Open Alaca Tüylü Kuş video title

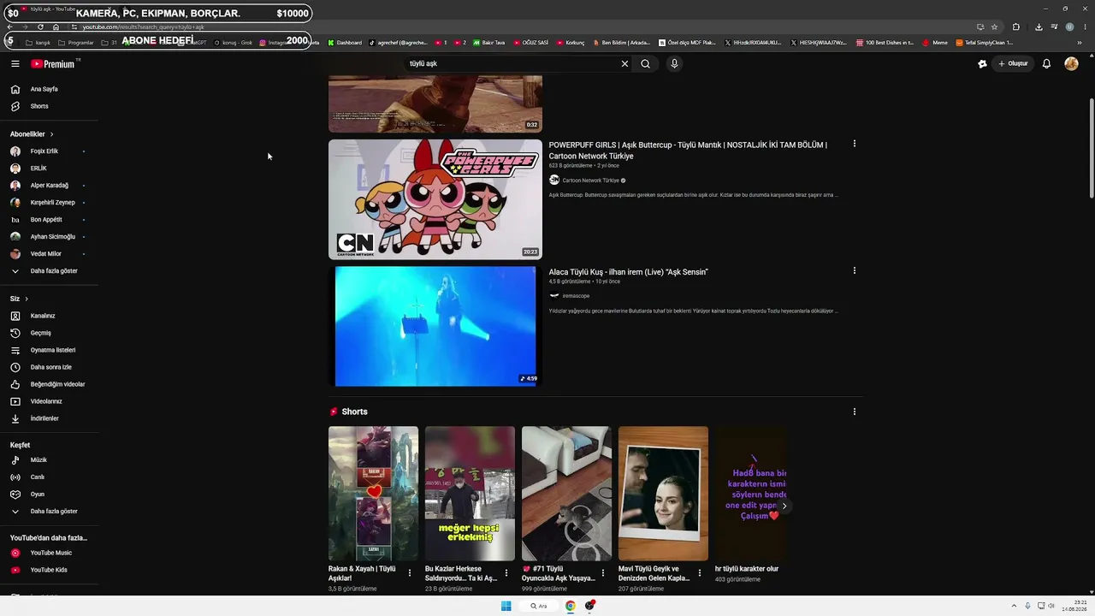point(629,272)
